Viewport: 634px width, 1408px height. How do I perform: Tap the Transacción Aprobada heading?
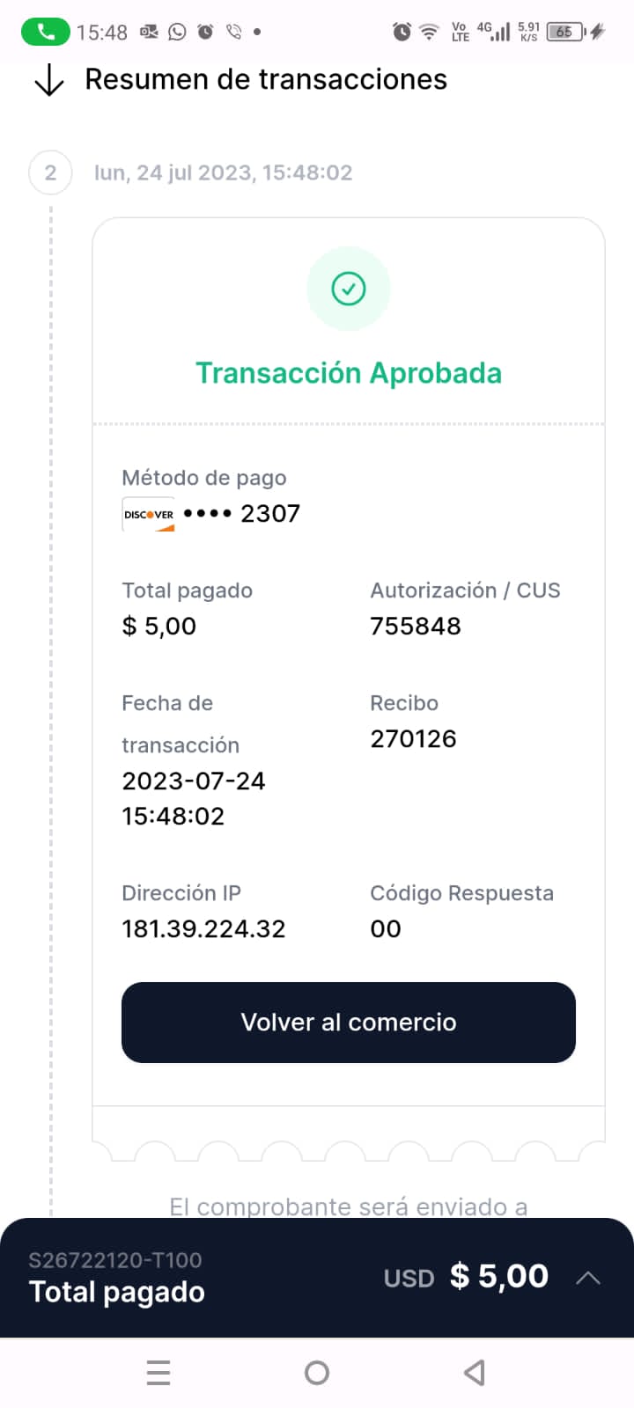tap(349, 373)
